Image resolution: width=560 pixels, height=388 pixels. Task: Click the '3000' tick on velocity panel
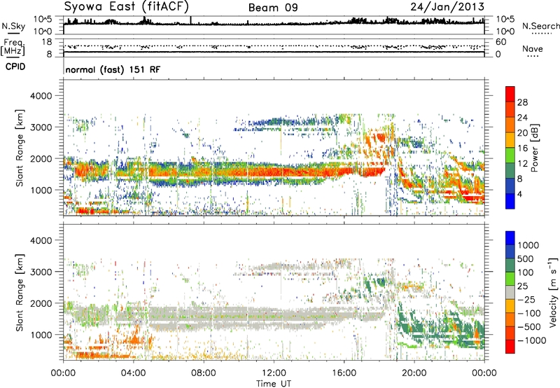[41, 272]
